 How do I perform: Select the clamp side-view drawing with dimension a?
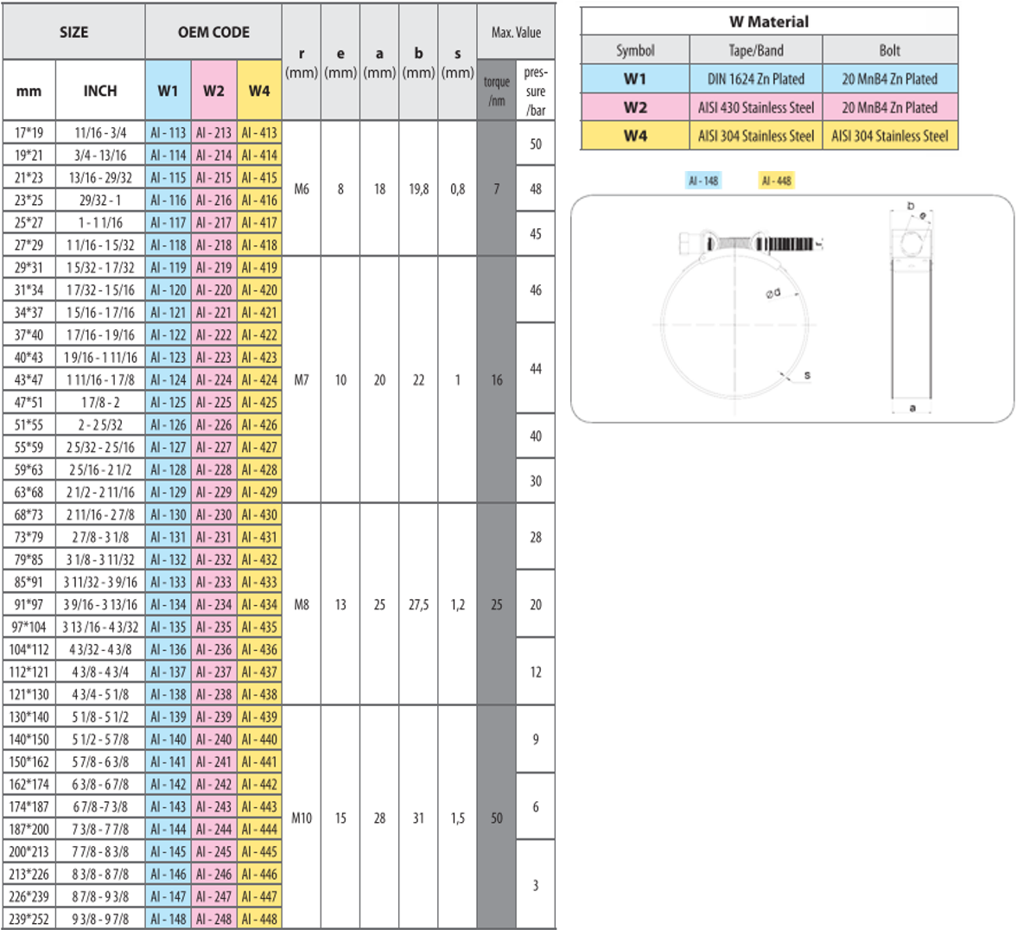click(912, 311)
